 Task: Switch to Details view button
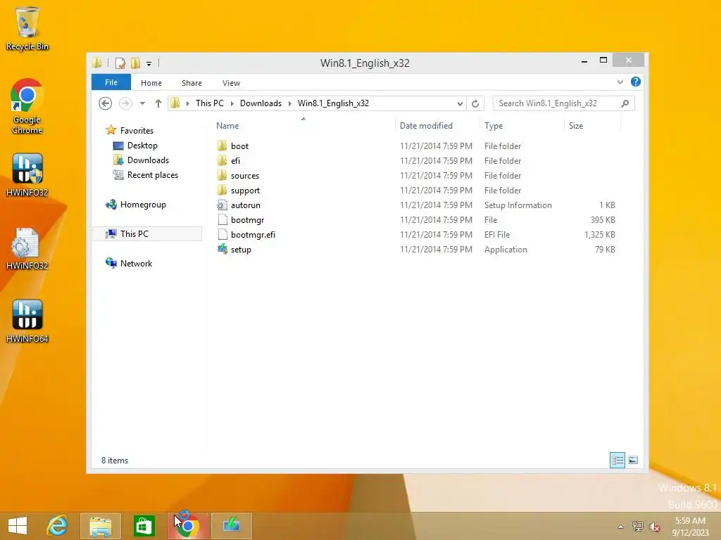[x=617, y=460]
